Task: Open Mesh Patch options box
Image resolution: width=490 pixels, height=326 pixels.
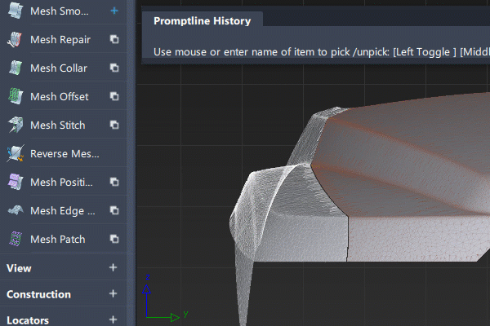Action: click(114, 239)
